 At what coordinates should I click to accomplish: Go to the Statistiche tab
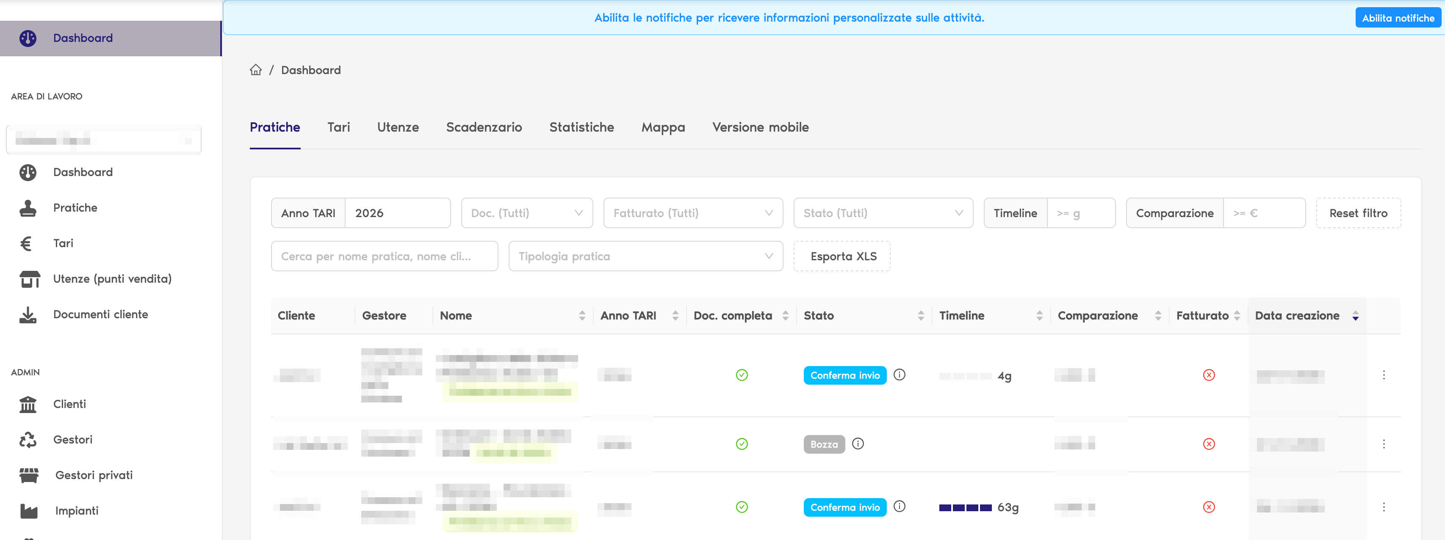581,127
